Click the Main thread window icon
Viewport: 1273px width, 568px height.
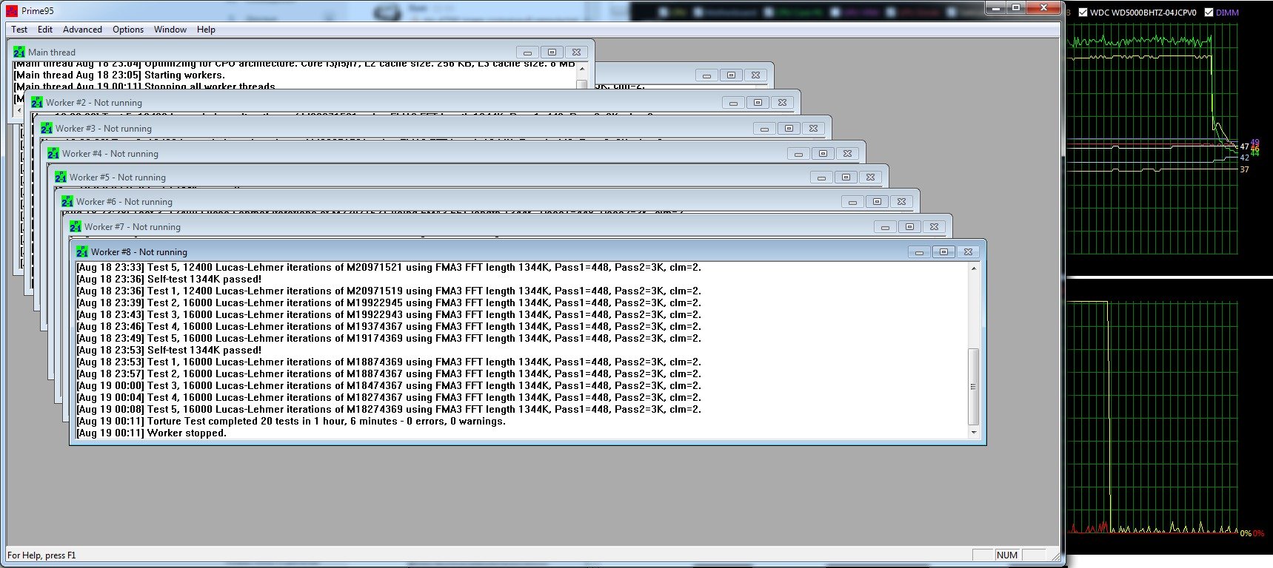[x=19, y=52]
